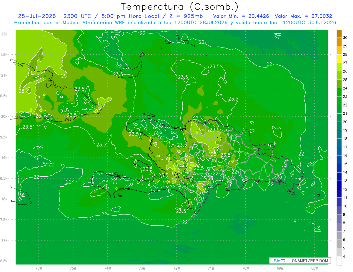Click the 71W longitude axis label
353x272 pixels.
pyautogui.click(x=211, y=268)
